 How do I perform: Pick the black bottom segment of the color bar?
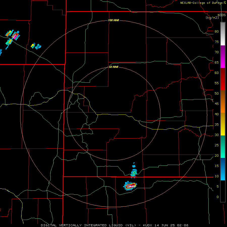click(x=223, y=191)
